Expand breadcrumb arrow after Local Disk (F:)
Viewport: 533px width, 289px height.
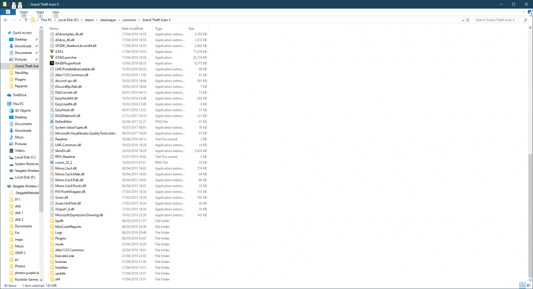pos(82,20)
